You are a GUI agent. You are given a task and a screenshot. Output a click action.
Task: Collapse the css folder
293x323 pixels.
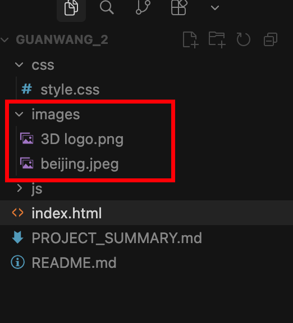pyautogui.click(x=19, y=65)
